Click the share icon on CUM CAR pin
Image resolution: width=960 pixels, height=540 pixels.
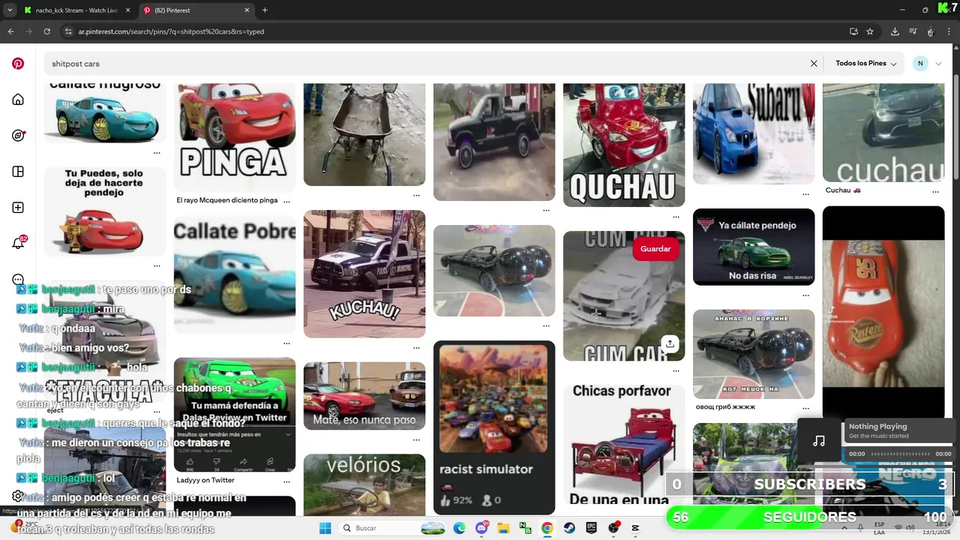pyautogui.click(x=670, y=343)
